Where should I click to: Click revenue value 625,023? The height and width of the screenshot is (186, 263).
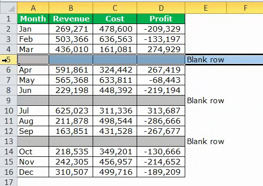click(71, 111)
